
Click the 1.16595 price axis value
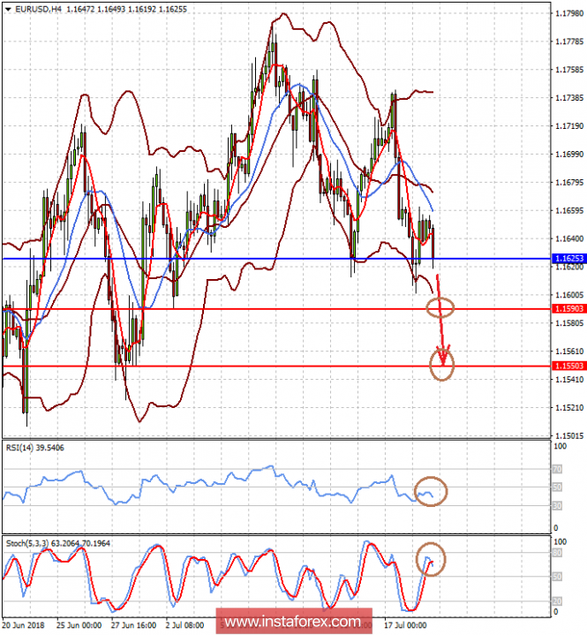coord(569,210)
